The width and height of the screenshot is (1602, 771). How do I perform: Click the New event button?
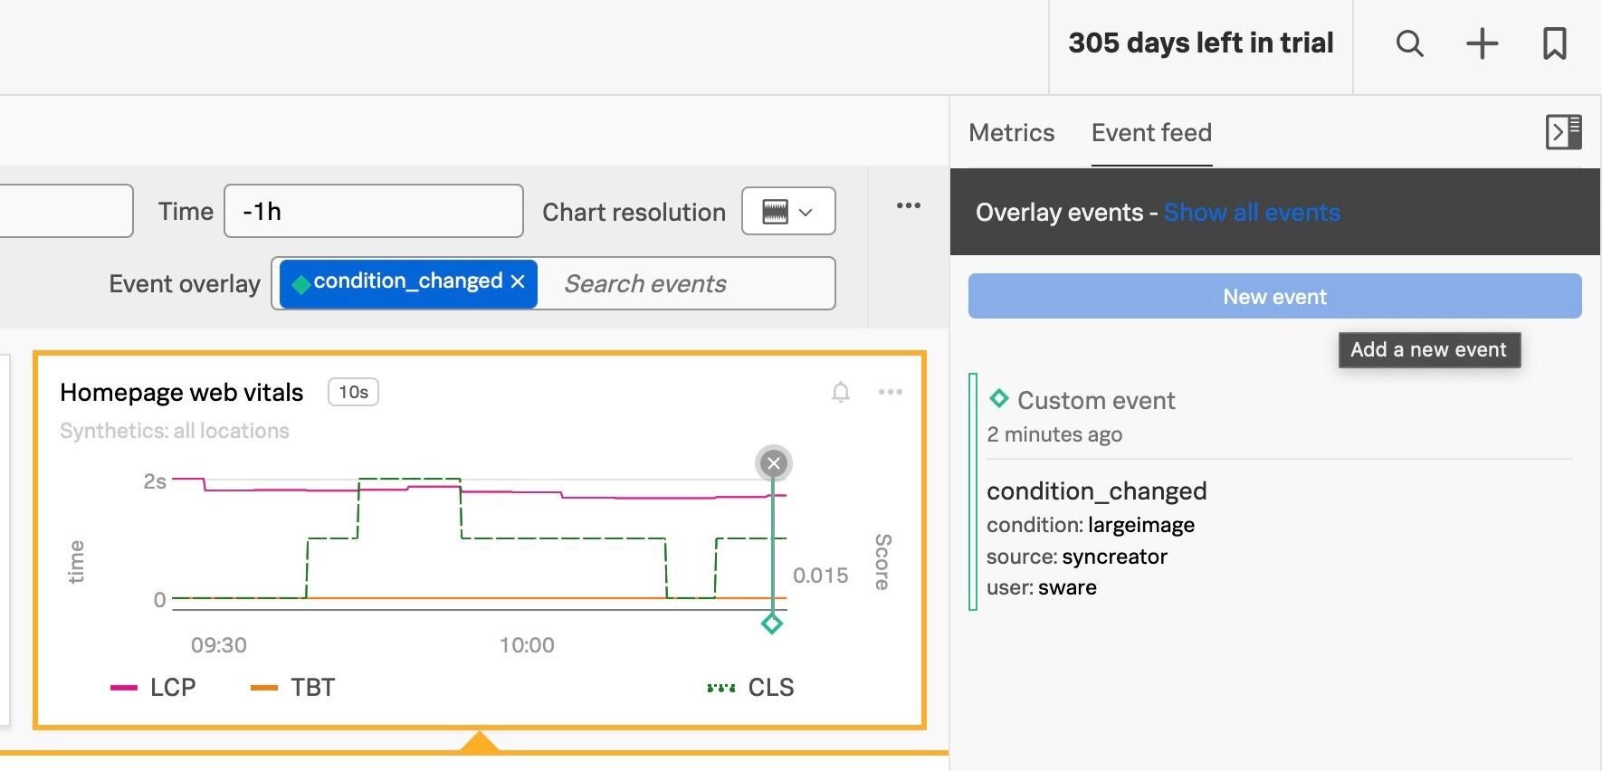pos(1274,297)
